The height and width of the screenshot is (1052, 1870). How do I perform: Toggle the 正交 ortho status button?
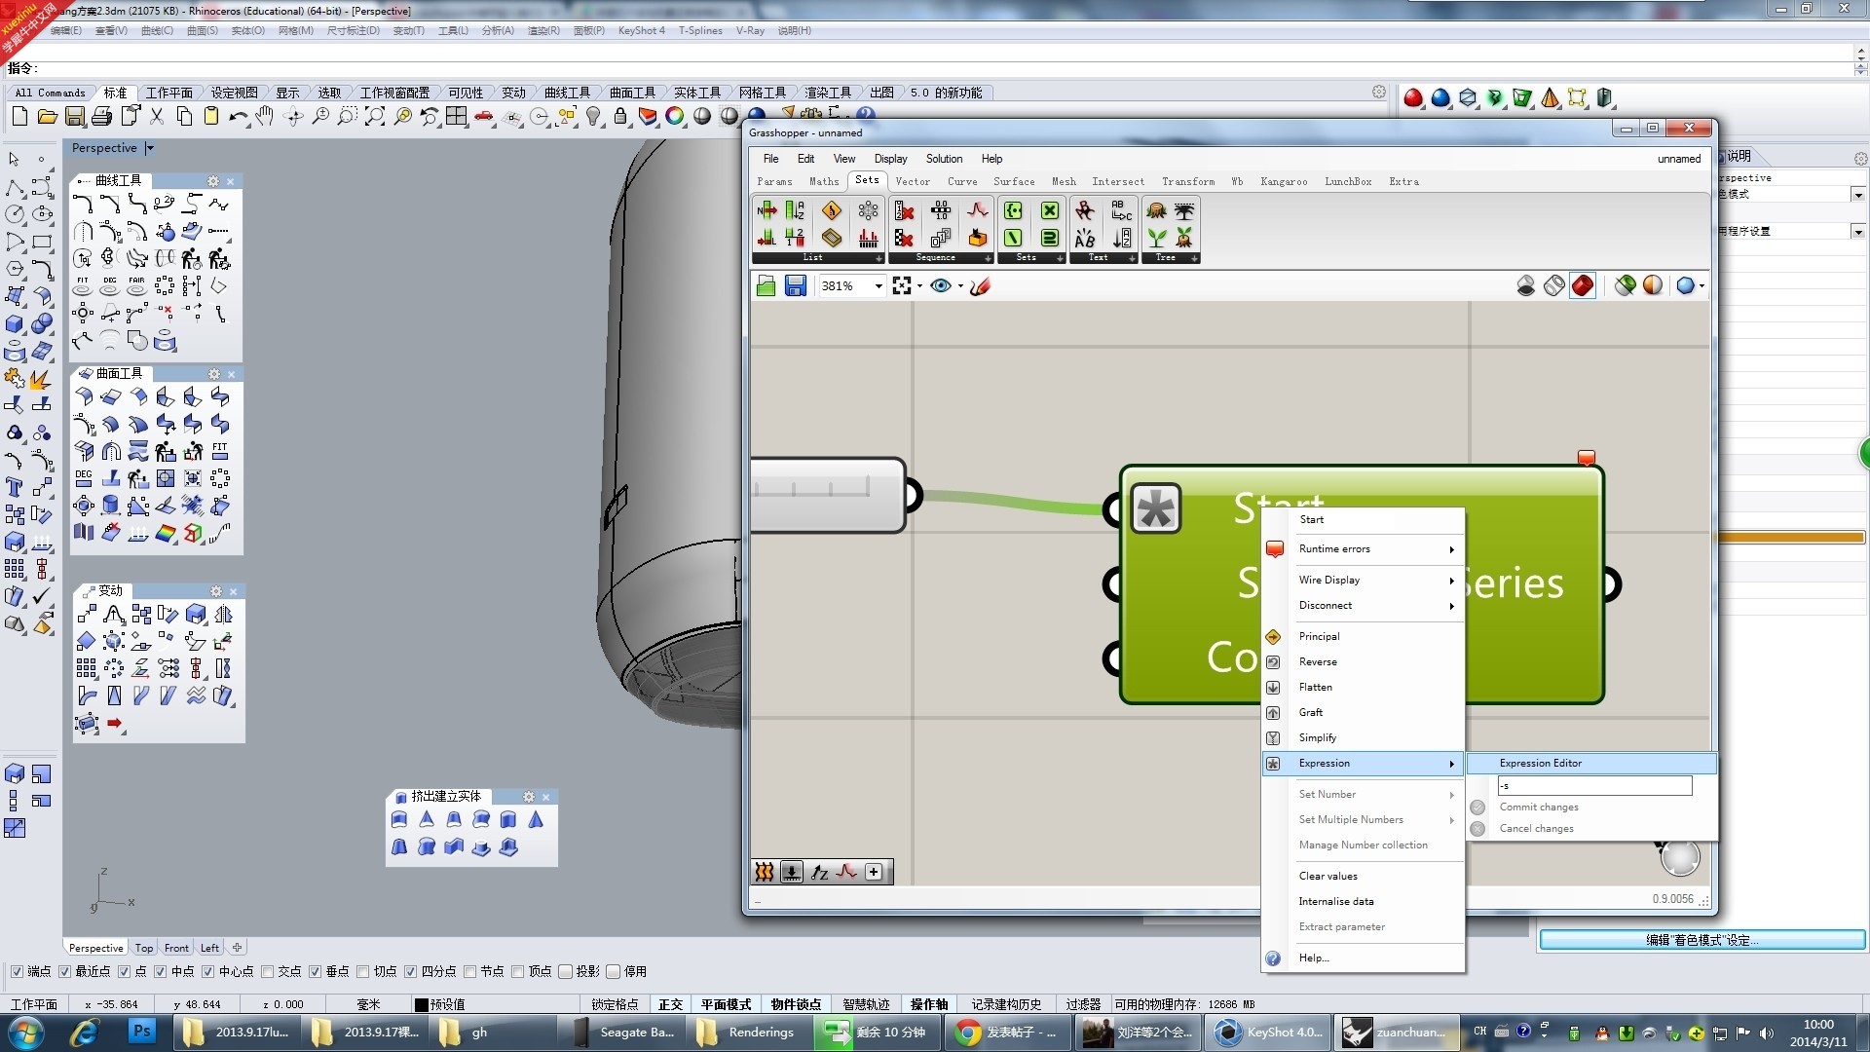pyautogui.click(x=670, y=1004)
